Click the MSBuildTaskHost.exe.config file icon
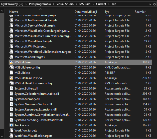This screenshot has width=157, height=139. pos(12,83)
